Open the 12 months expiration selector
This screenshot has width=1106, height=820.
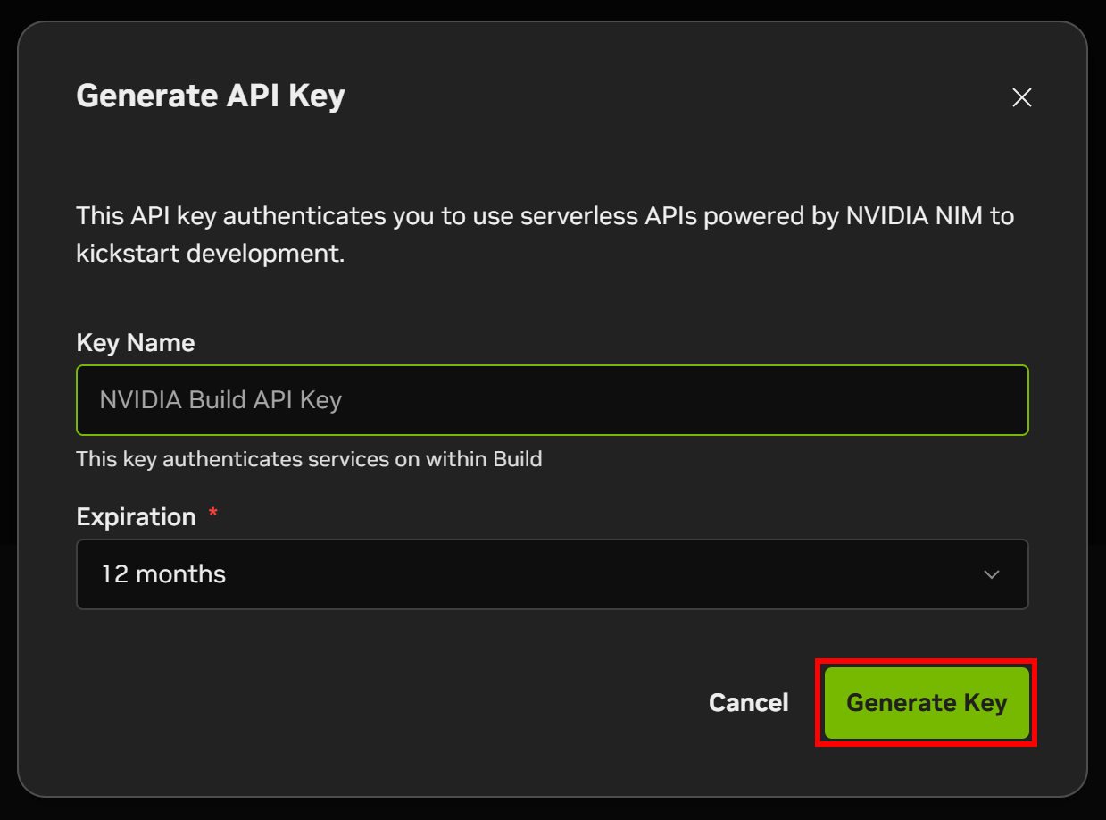pos(552,574)
